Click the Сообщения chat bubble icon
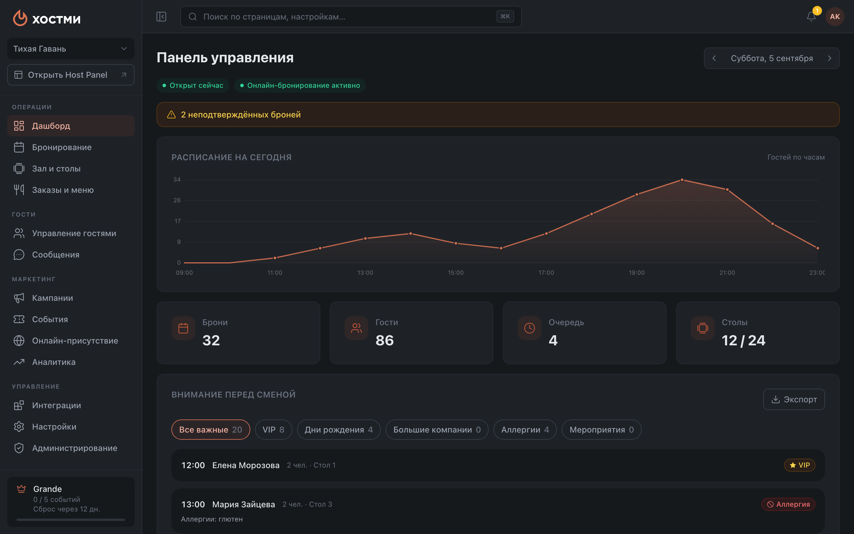The image size is (854, 534). (19, 255)
